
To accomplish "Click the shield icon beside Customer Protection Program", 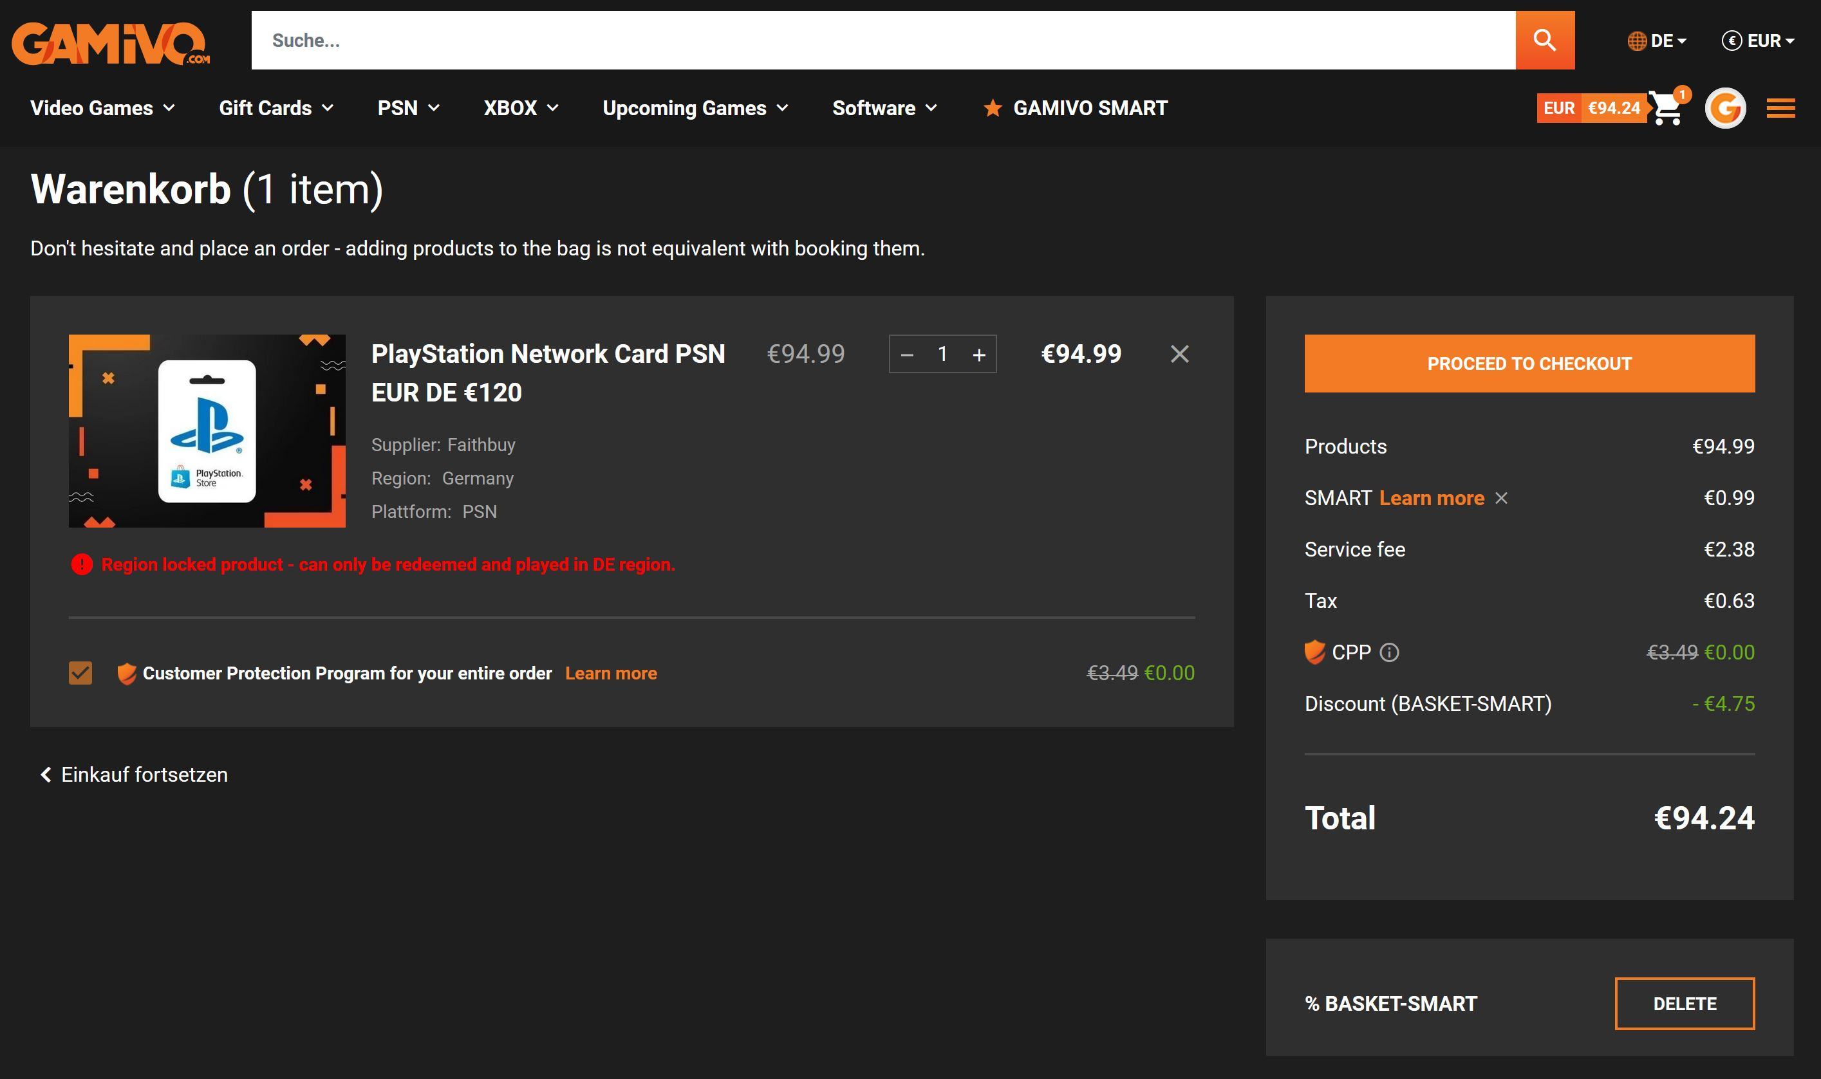I will [x=127, y=673].
